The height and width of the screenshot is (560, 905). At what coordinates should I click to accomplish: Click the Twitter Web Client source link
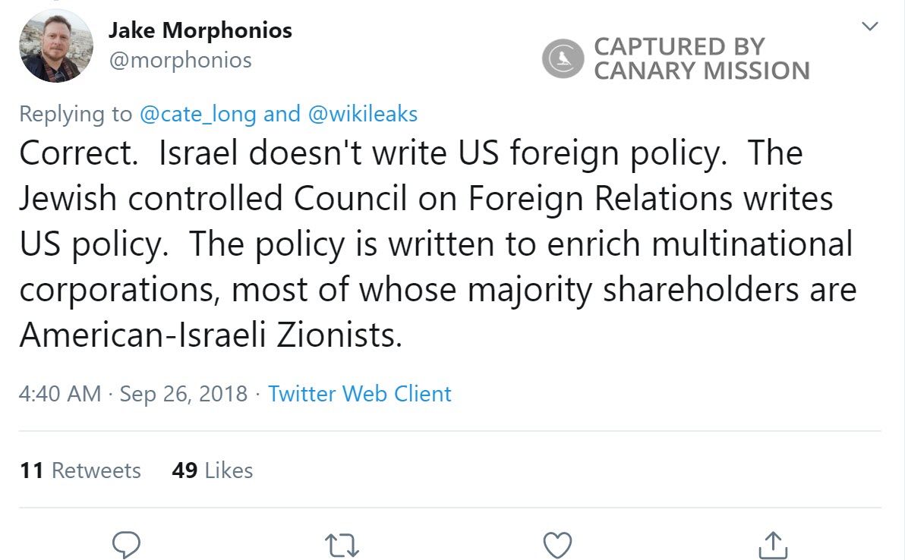tap(359, 394)
